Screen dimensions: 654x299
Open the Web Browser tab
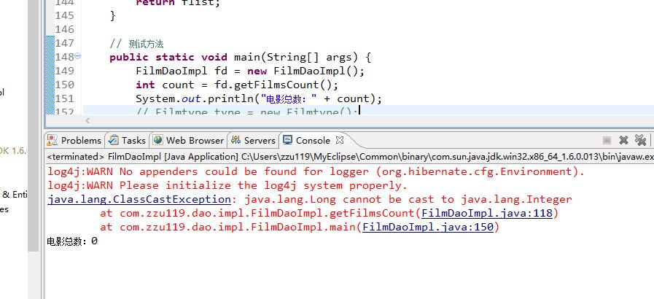(x=188, y=141)
